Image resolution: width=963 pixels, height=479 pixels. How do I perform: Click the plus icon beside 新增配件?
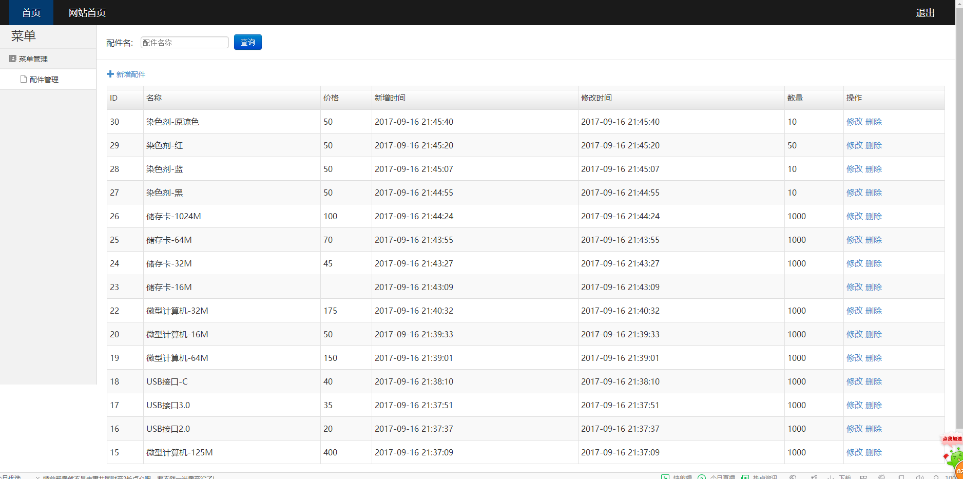coord(110,74)
